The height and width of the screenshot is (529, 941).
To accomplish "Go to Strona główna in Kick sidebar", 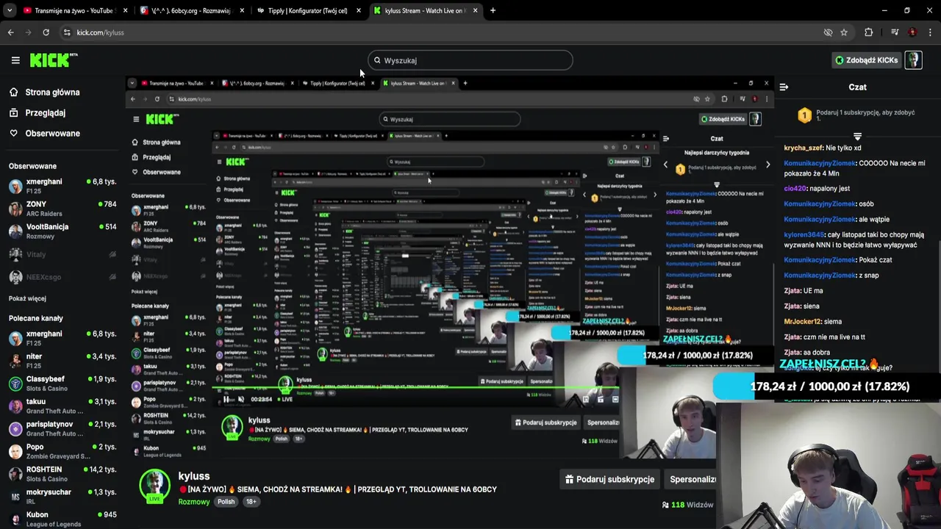I will [52, 92].
